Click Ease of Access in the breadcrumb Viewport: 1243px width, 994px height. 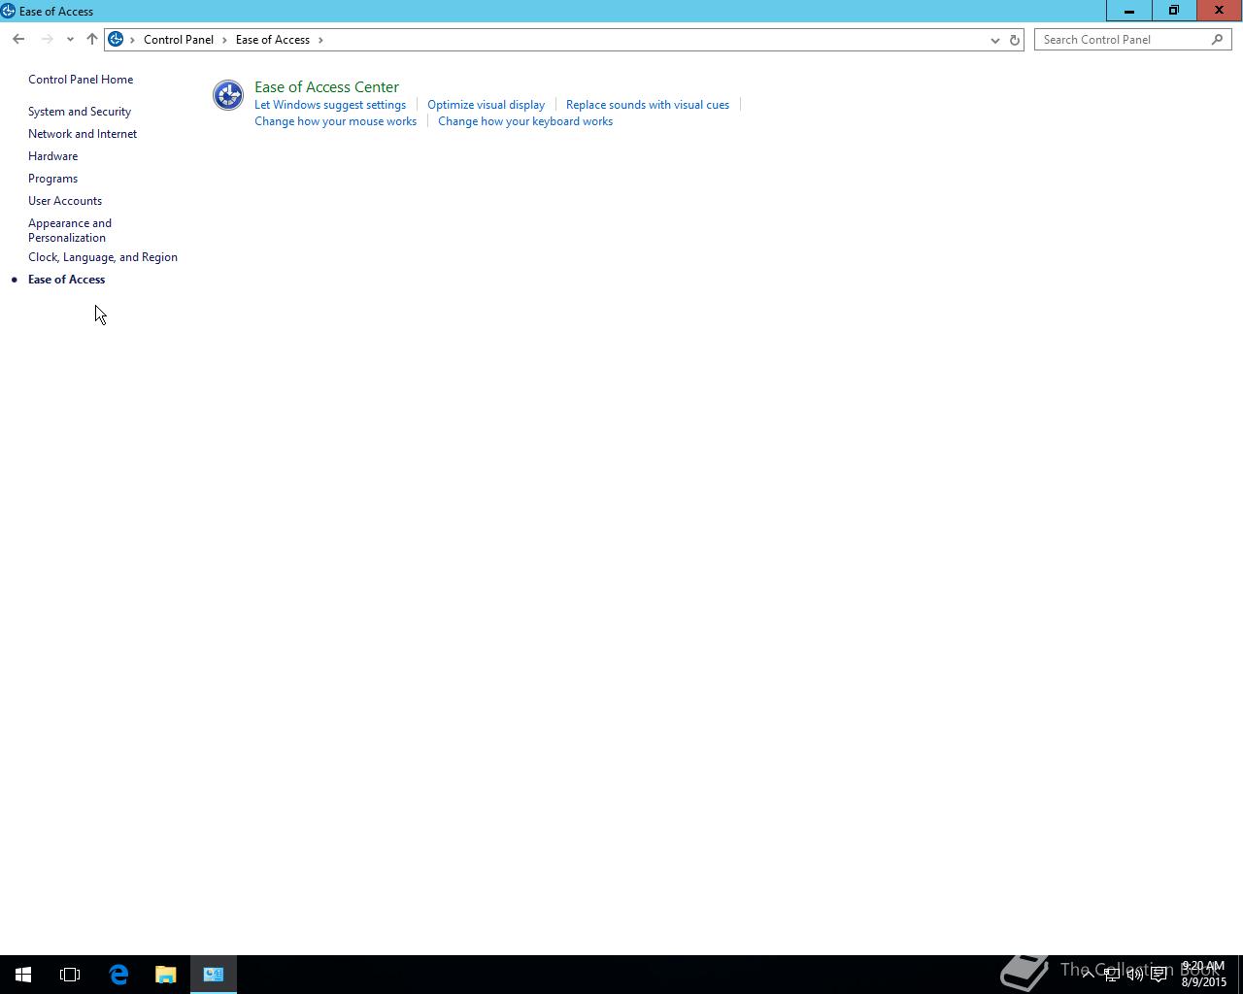pyautogui.click(x=273, y=40)
